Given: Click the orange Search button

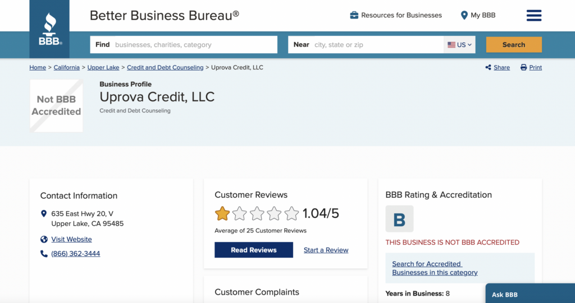Looking at the screenshot, I should [514, 45].
